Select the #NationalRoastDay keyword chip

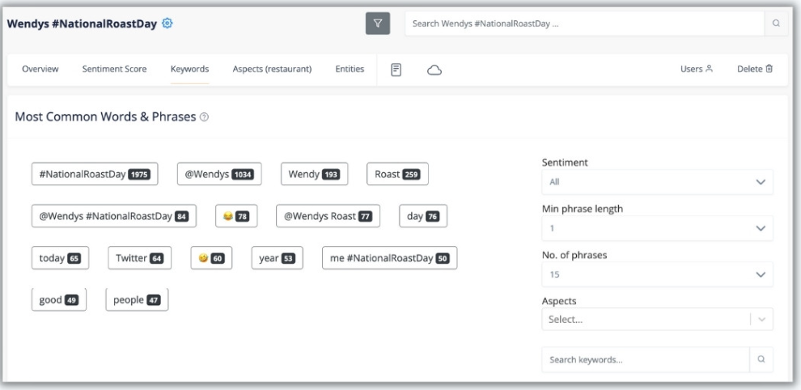94,174
